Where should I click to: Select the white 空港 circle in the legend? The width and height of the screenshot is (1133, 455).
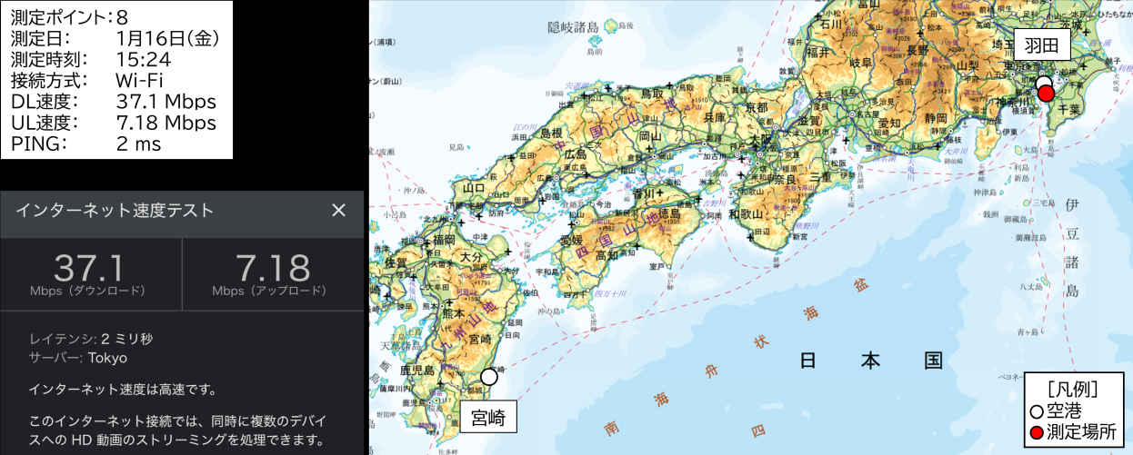[1036, 412]
